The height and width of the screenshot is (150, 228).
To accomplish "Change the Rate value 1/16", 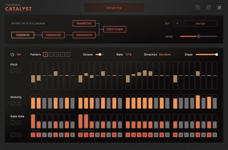I will [x=128, y=55].
